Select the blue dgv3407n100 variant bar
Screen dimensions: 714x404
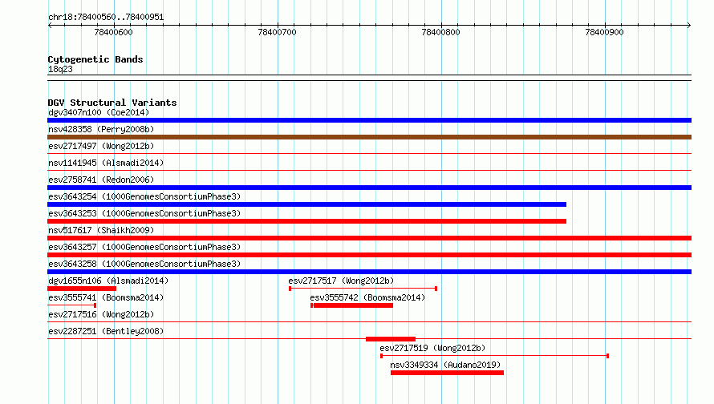(369, 120)
